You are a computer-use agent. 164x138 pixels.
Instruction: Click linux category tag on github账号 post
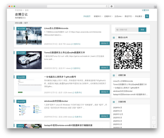[21, 77]
